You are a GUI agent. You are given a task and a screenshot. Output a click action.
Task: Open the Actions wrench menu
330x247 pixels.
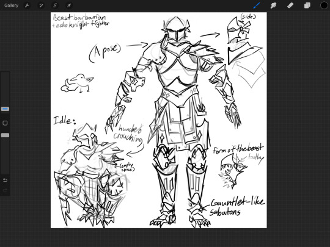[x=27, y=5]
